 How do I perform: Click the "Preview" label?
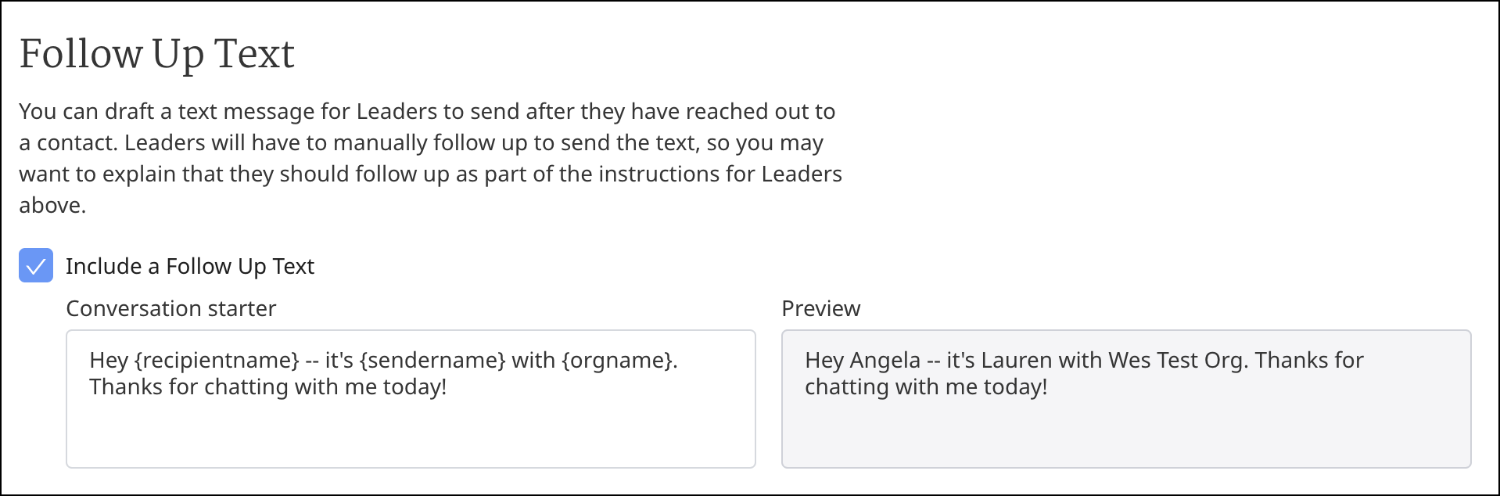pos(821,308)
